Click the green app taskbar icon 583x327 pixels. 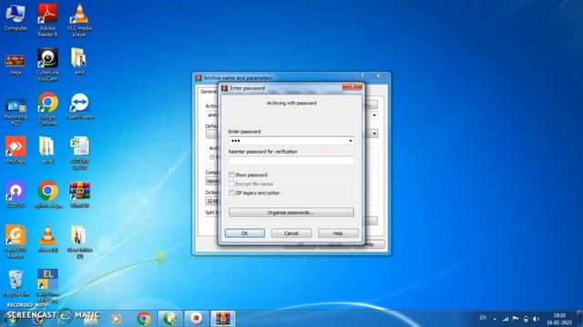click(170, 319)
